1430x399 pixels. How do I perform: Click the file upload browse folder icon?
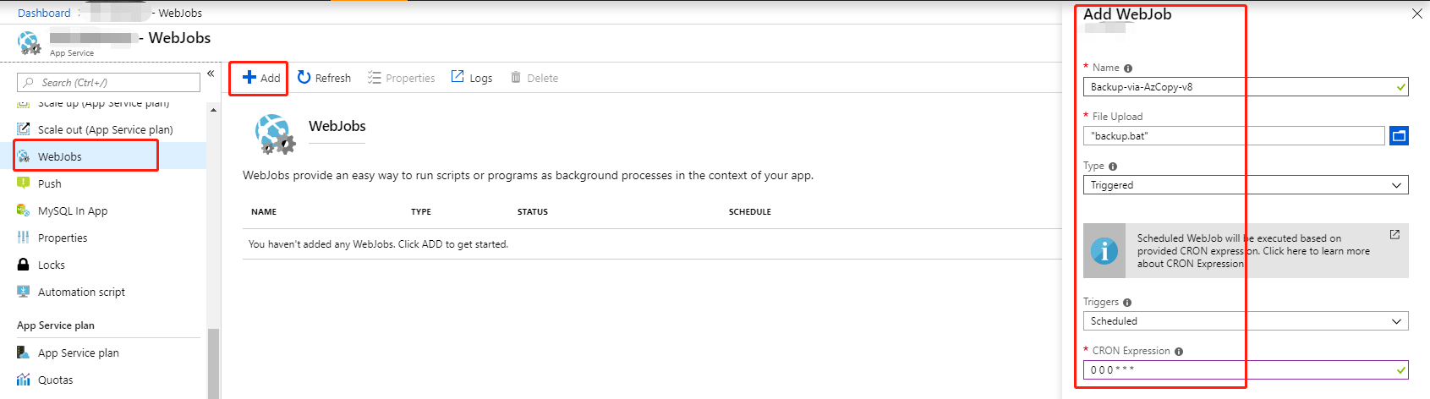[1399, 135]
